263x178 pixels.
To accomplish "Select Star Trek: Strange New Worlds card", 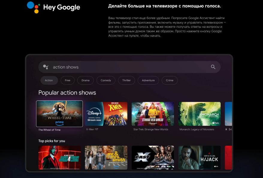I will (153, 114).
